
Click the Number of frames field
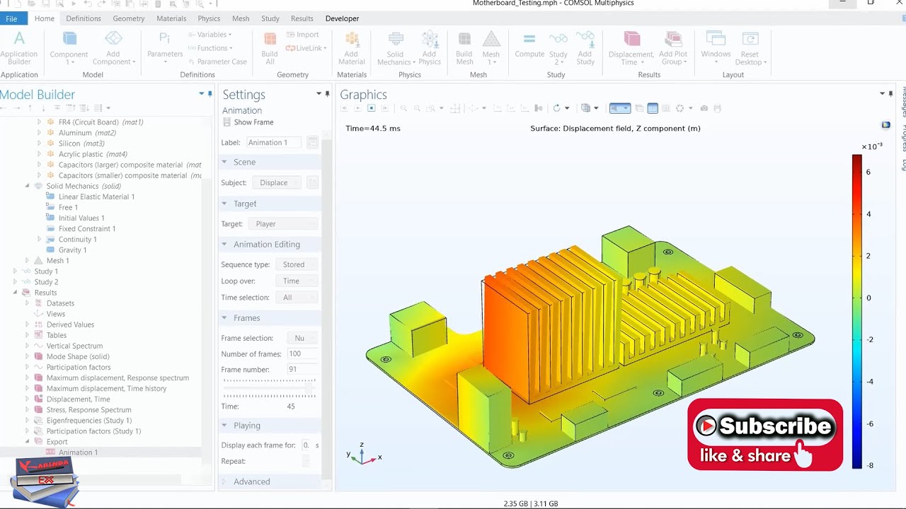(x=302, y=353)
